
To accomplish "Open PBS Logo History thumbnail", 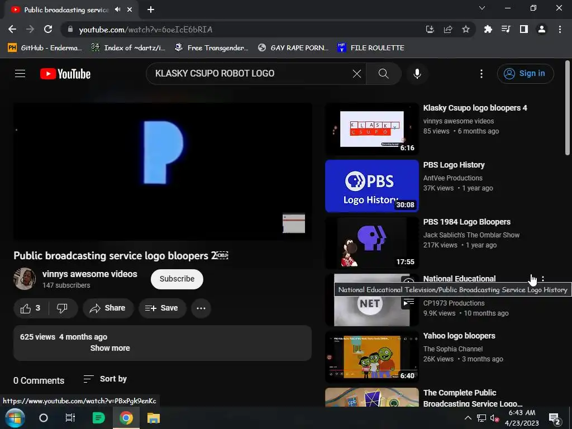I will [x=371, y=186].
